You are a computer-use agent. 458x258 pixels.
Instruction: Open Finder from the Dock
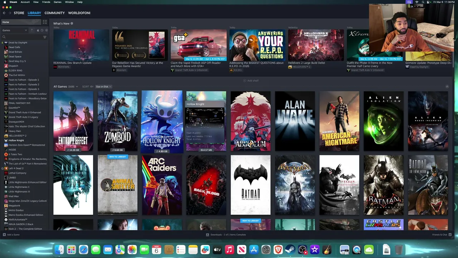59,250
